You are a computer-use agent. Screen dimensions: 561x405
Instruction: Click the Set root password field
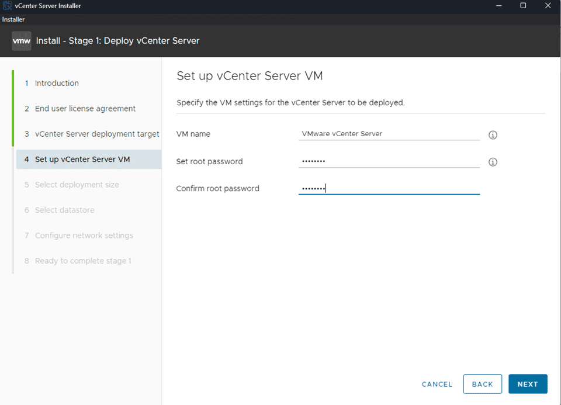[x=389, y=161]
